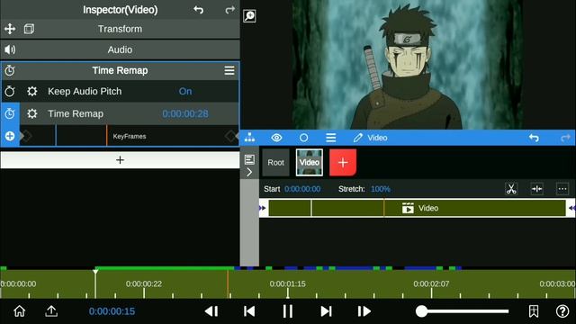Toggle the Keep Audio Pitch keyframe stopwatch
Screen dimensions: 576x324
(10, 92)
